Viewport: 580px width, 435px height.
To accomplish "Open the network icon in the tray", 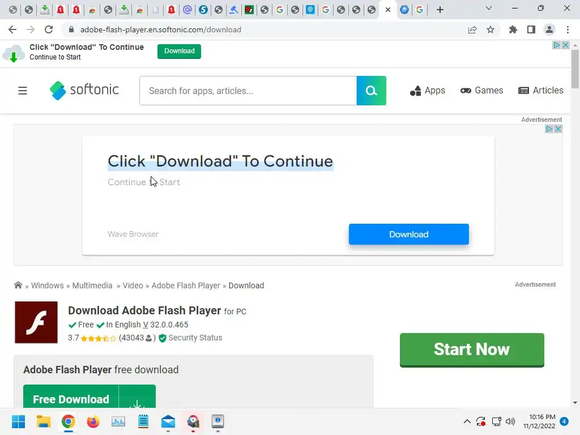I will click(x=496, y=421).
